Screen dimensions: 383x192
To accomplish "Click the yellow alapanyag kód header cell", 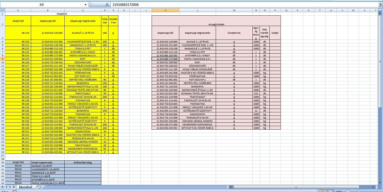I will pyautogui.click(x=48, y=21).
